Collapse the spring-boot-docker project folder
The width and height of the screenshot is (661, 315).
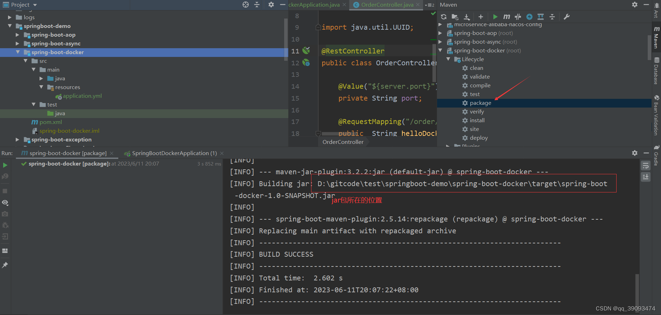point(18,52)
